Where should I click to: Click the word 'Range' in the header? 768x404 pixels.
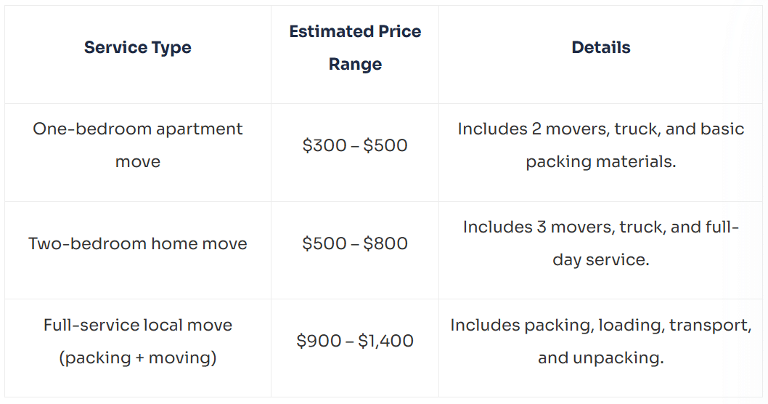[x=355, y=64]
